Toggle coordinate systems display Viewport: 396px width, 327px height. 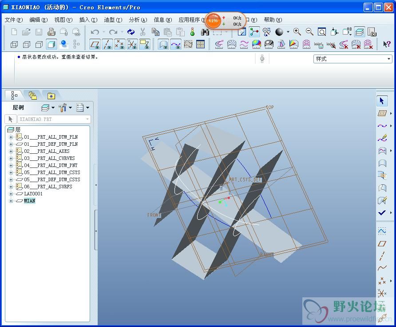pyautogui.click(x=132, y=44)
